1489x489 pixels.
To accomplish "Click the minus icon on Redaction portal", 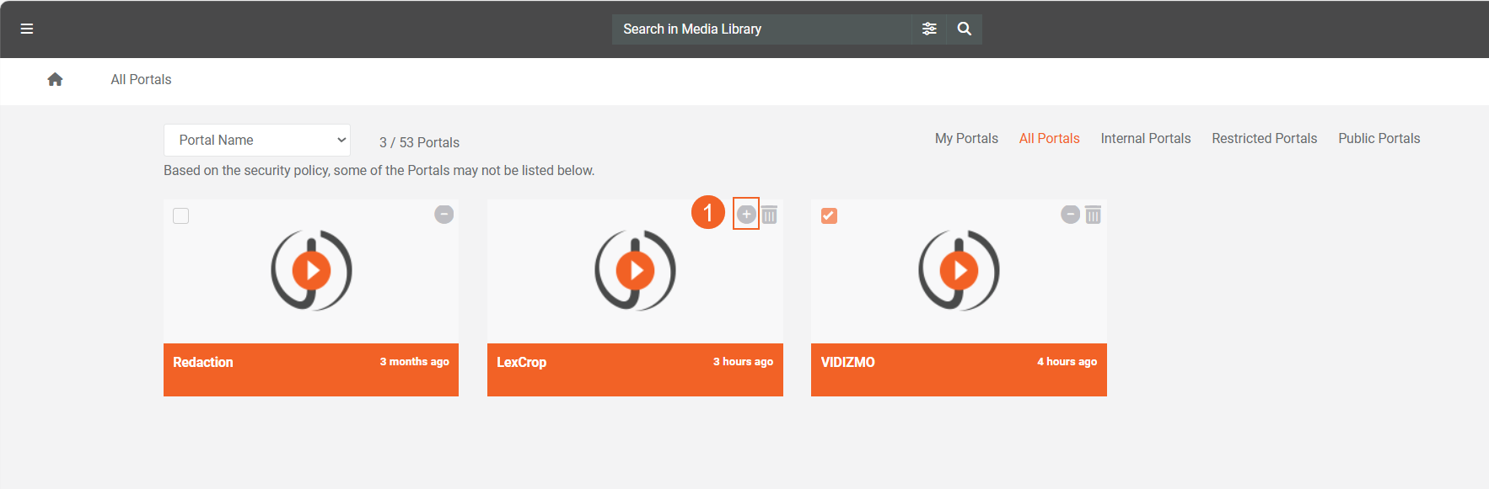I will click(443, 215).
